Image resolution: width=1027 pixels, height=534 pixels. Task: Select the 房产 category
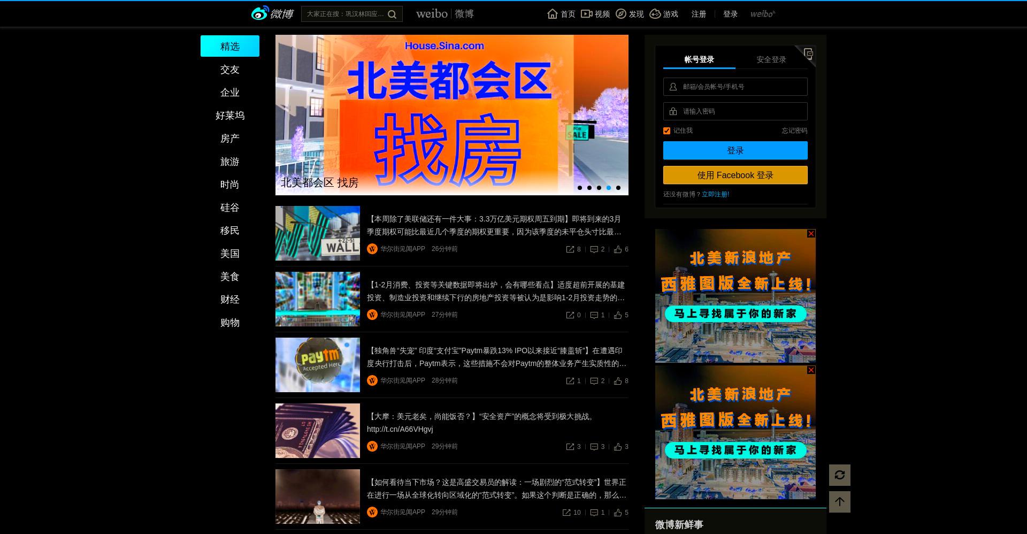pos(230,139)
